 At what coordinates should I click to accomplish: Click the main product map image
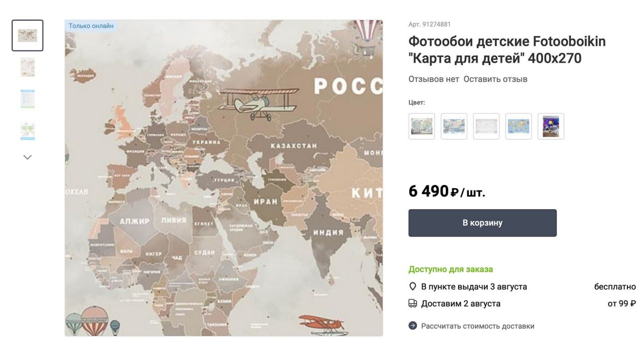click(224, 178)
